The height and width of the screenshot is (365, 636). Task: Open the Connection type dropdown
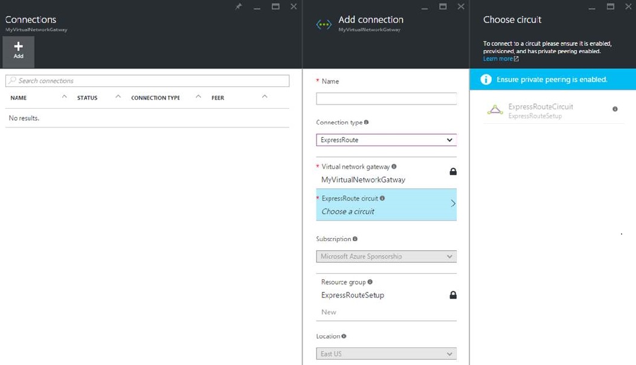point(386,140)
